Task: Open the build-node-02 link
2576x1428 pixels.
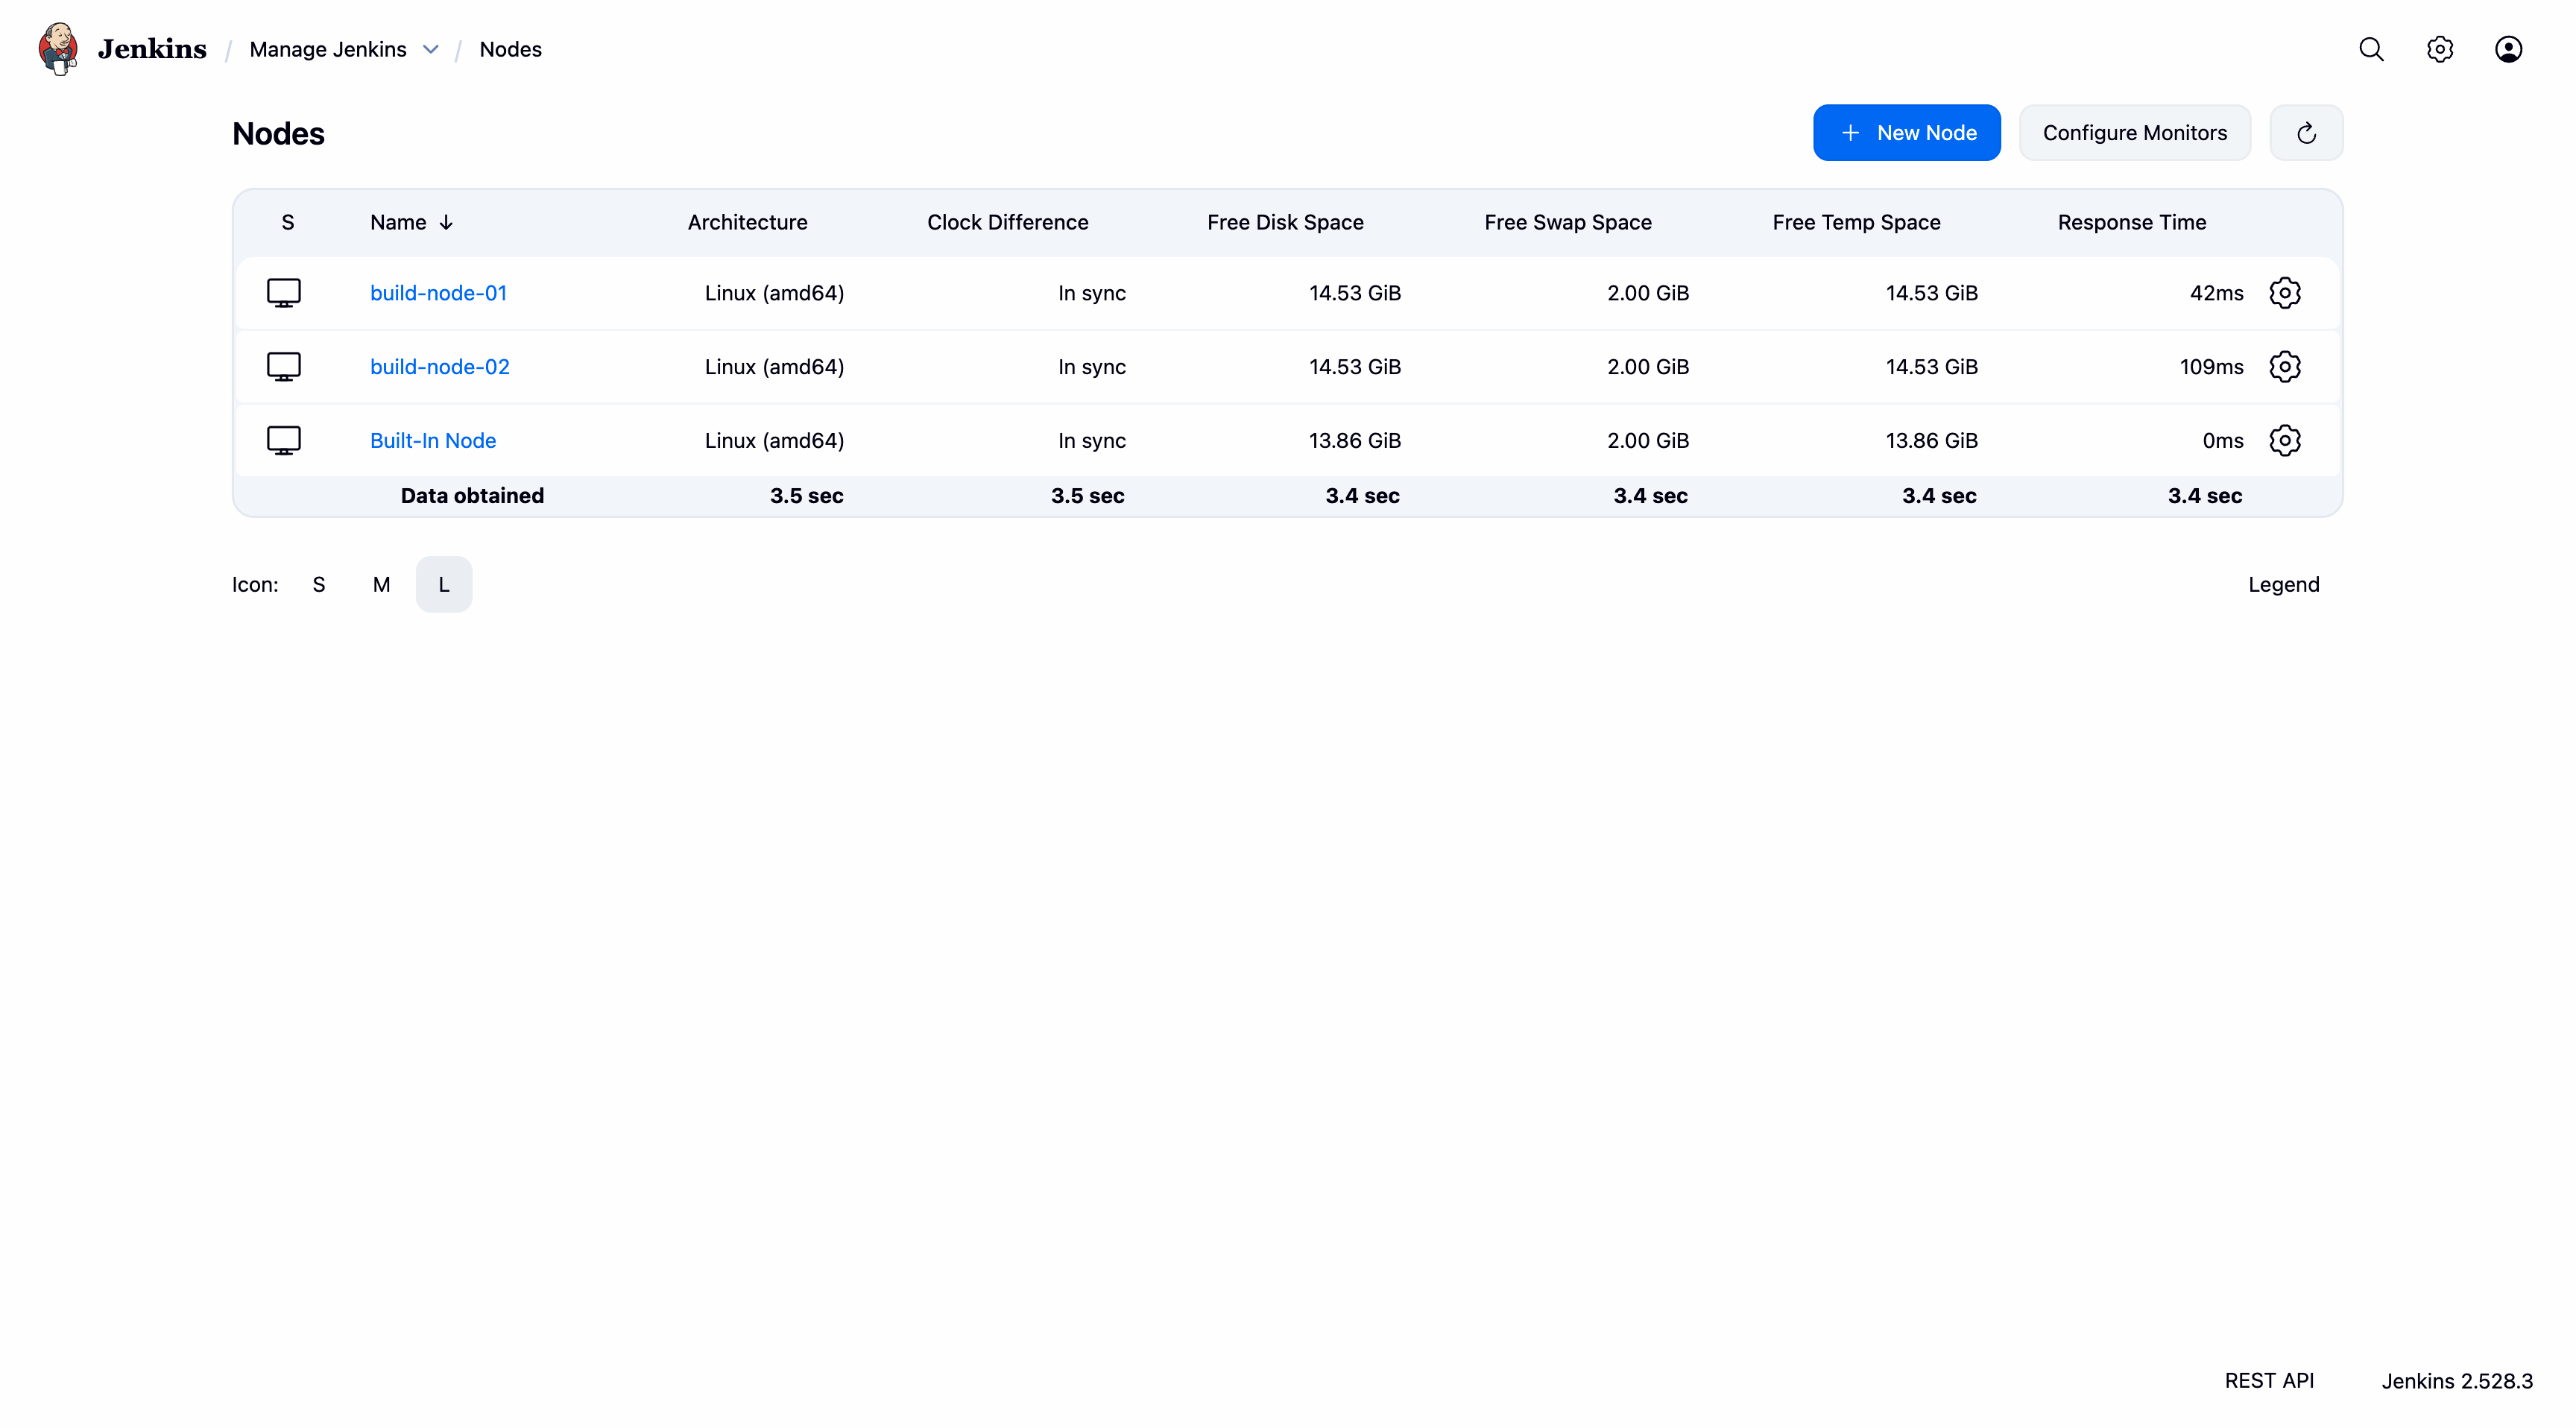Action: coord(440,367)
